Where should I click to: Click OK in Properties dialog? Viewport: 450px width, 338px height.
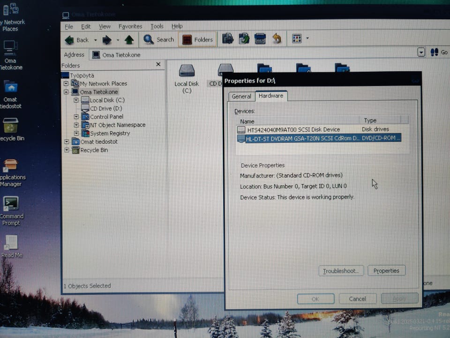(315, 299)
